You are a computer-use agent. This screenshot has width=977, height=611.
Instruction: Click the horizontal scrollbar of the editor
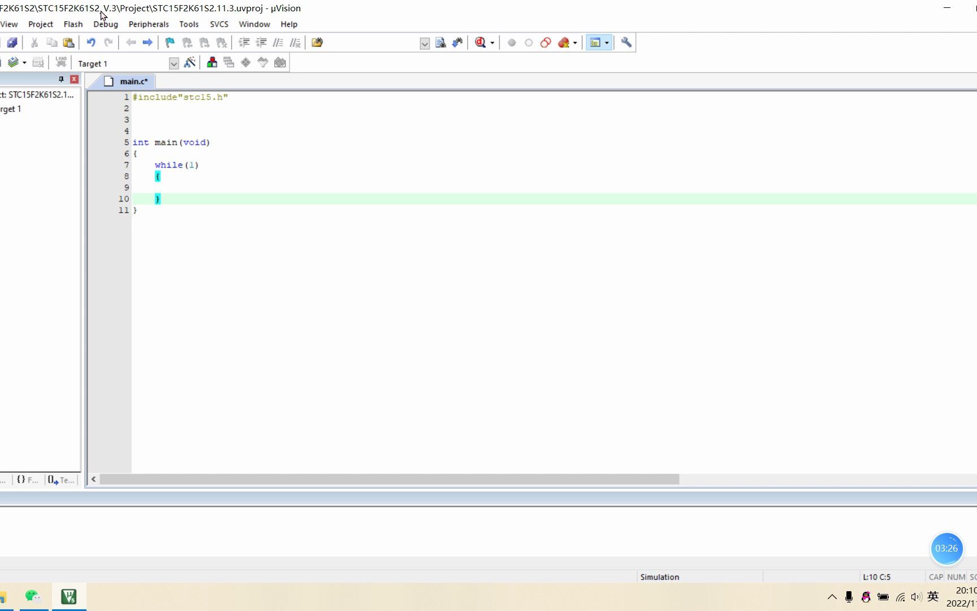click(390, 479)
